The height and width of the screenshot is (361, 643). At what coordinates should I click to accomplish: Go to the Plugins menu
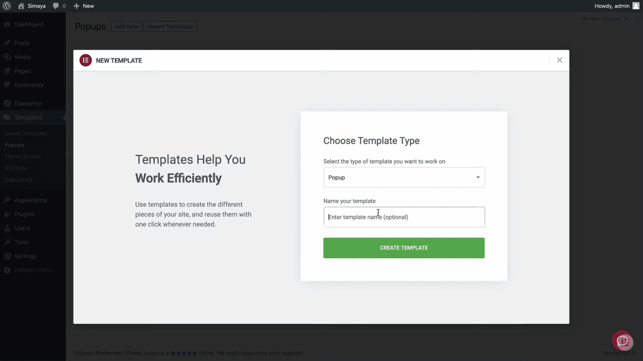24,214
